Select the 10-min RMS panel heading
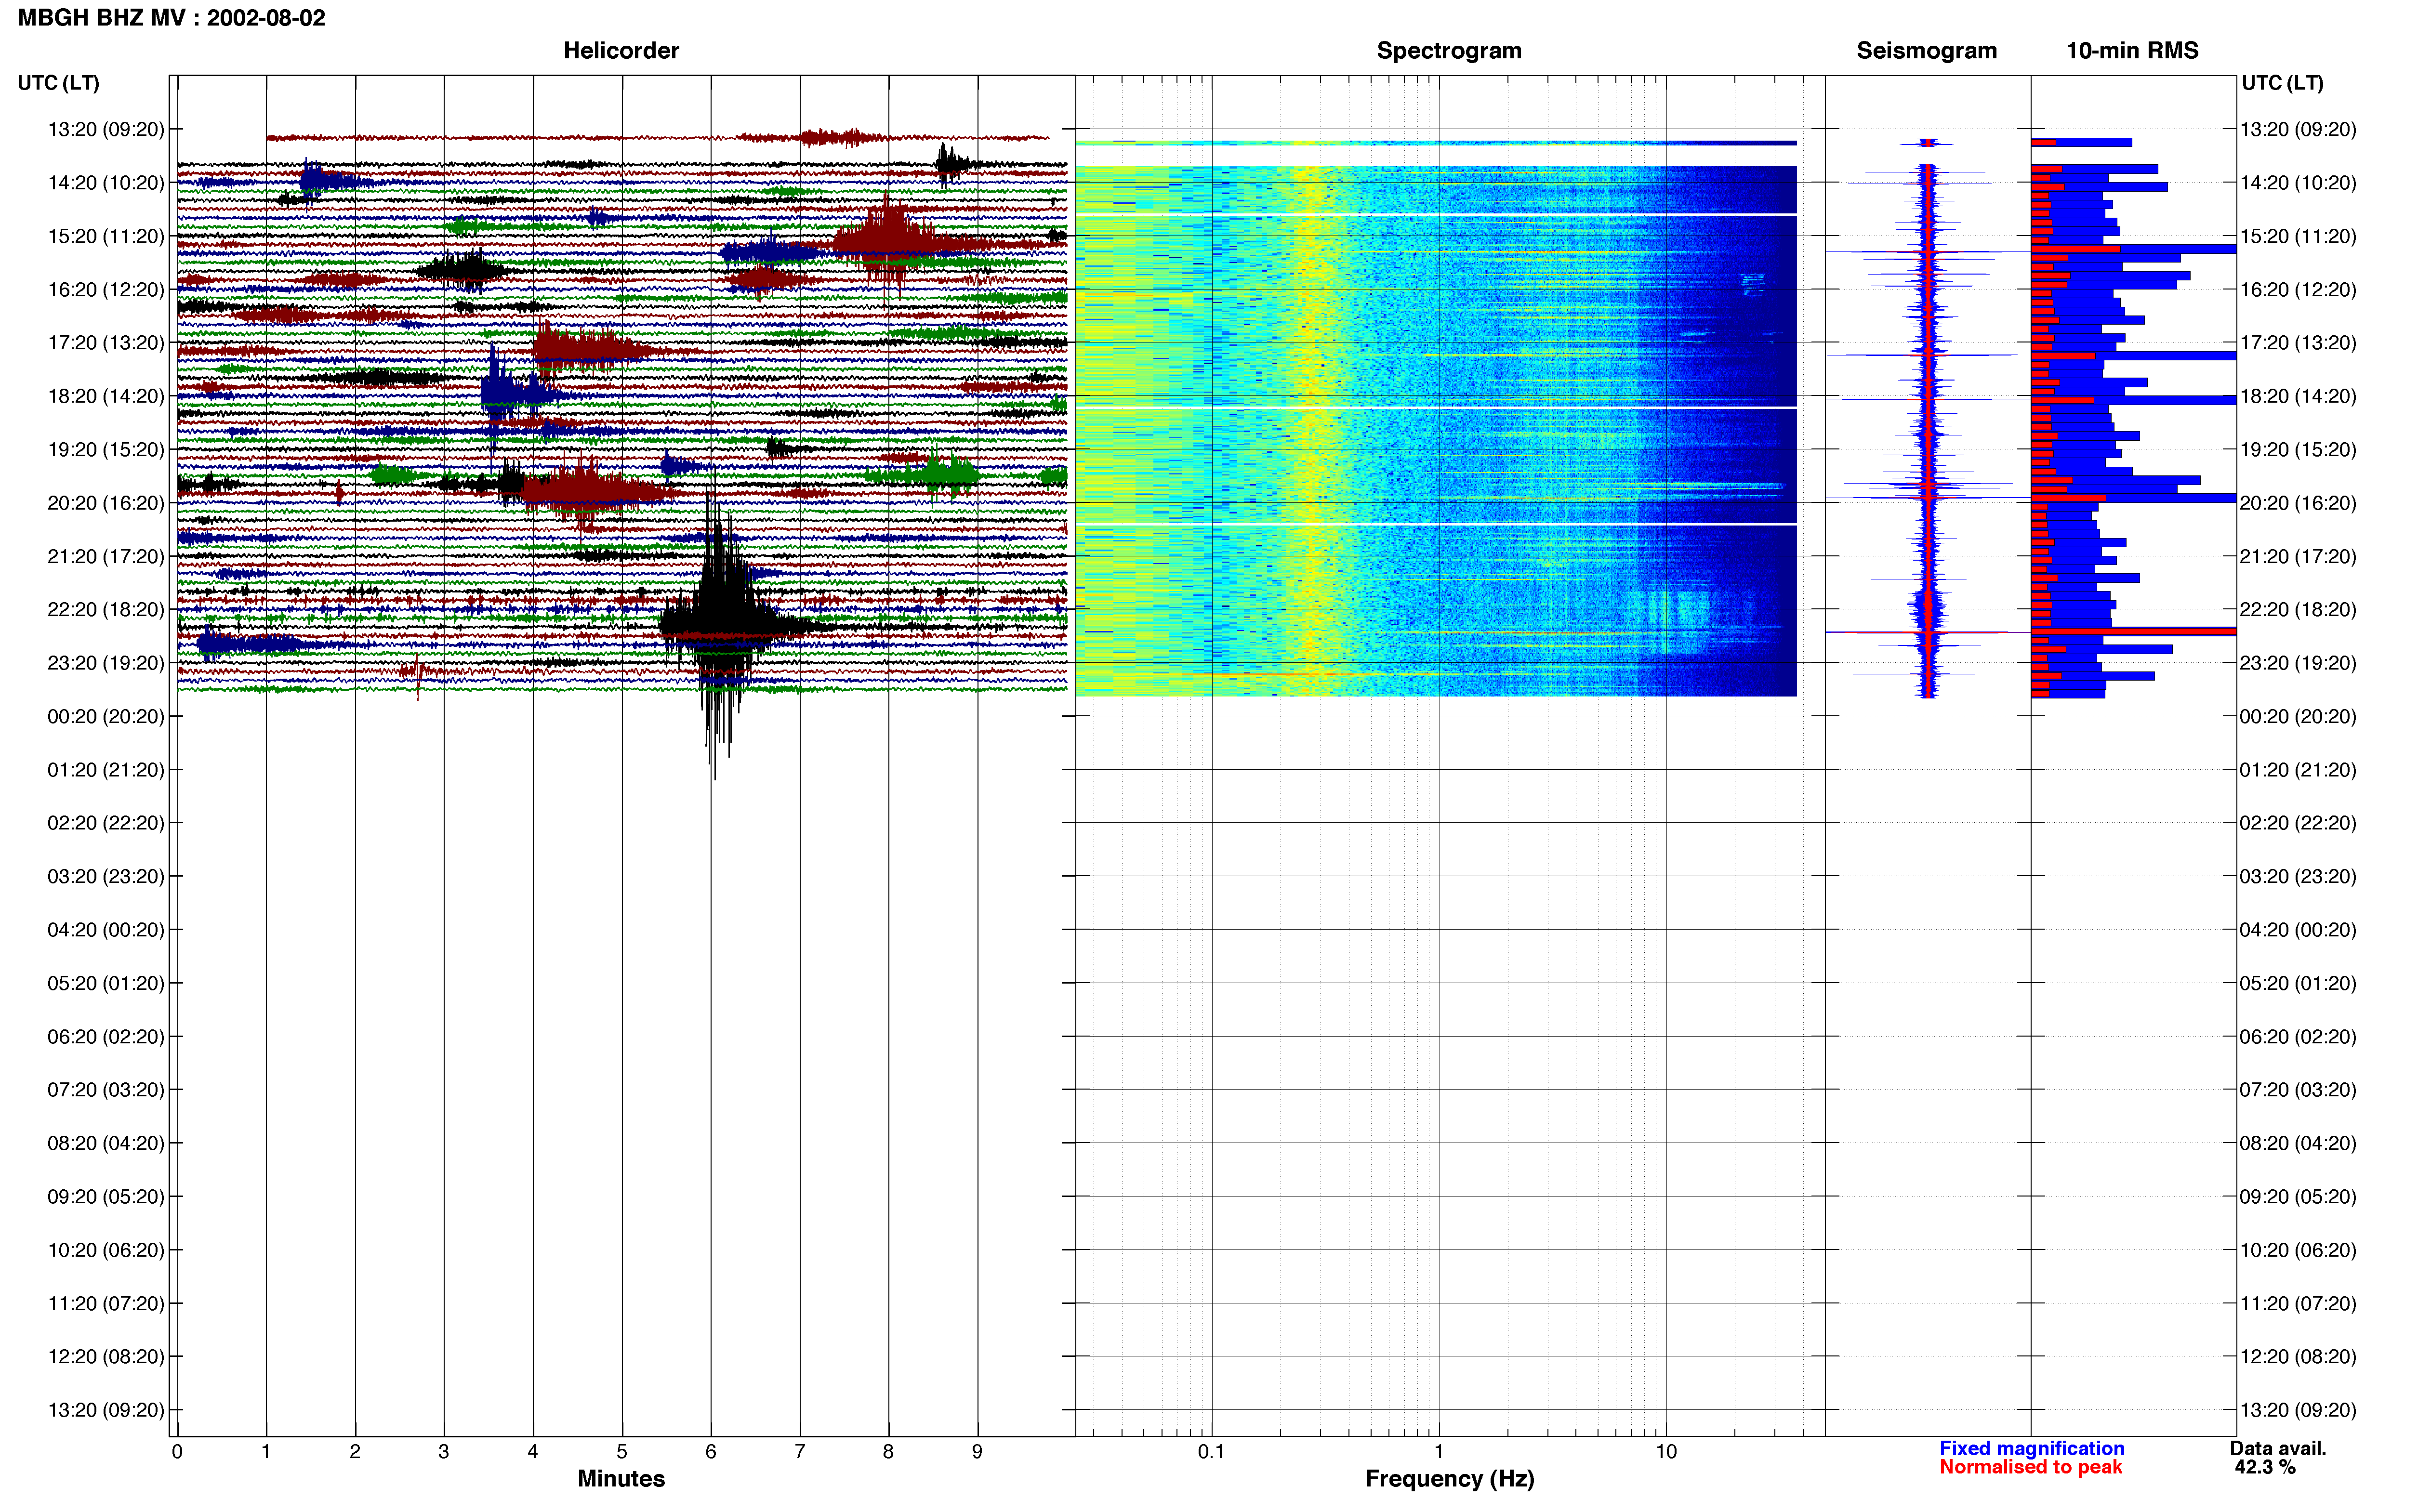The height and width of the screenshot is (1512, 2418). 2132,50
